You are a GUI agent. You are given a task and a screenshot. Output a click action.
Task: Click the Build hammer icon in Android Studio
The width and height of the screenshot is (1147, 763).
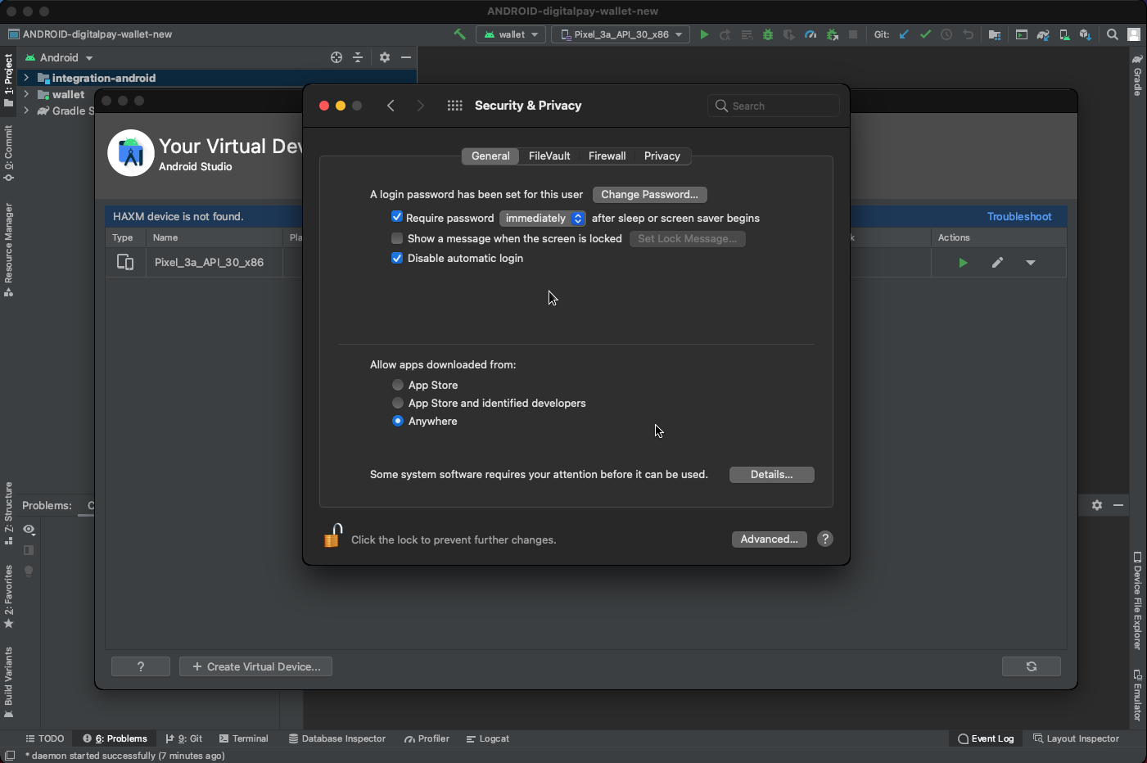[459, 34]
